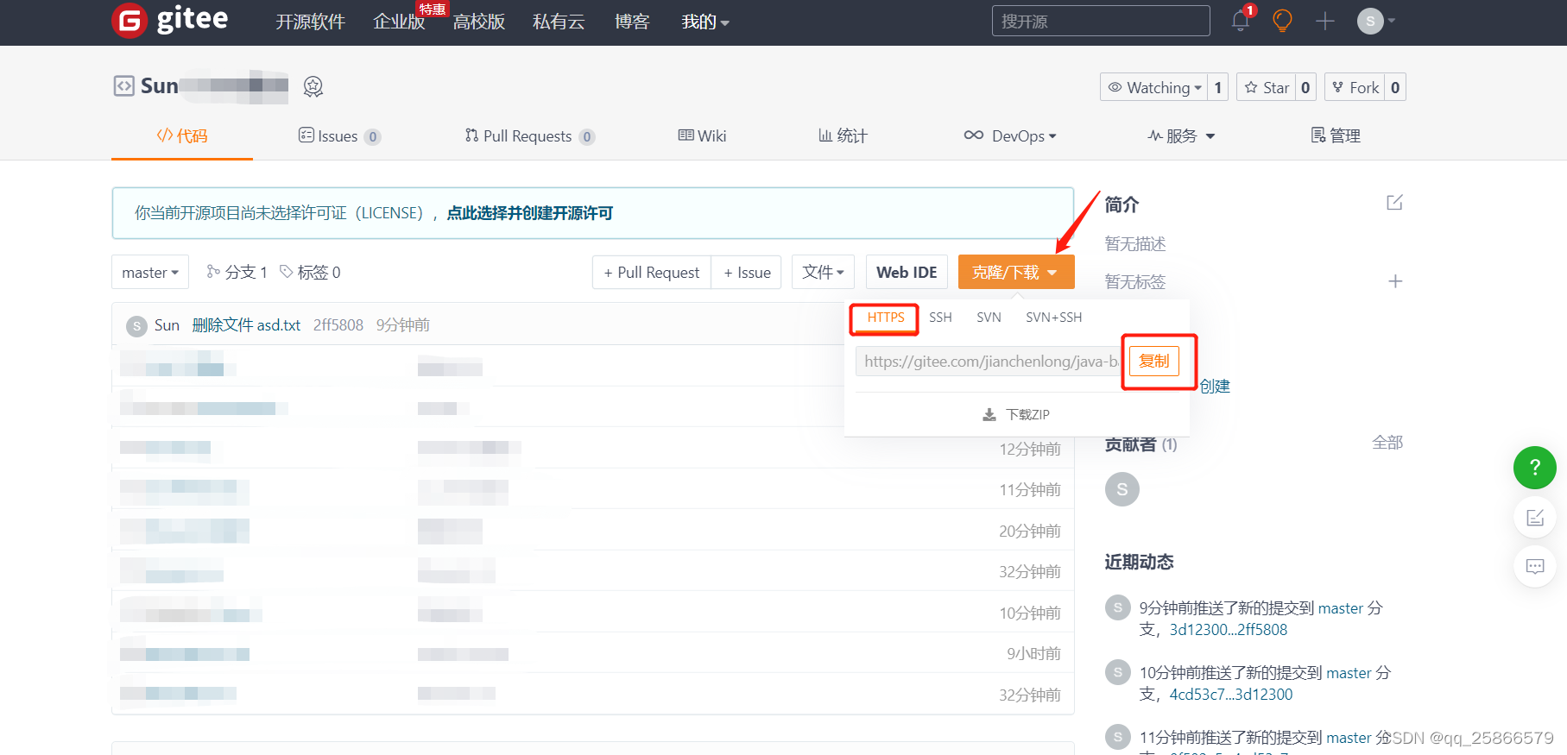Expand the DevOps dropdown tab
This screenshot has width=1567, height=755.
click(1010, 135)
